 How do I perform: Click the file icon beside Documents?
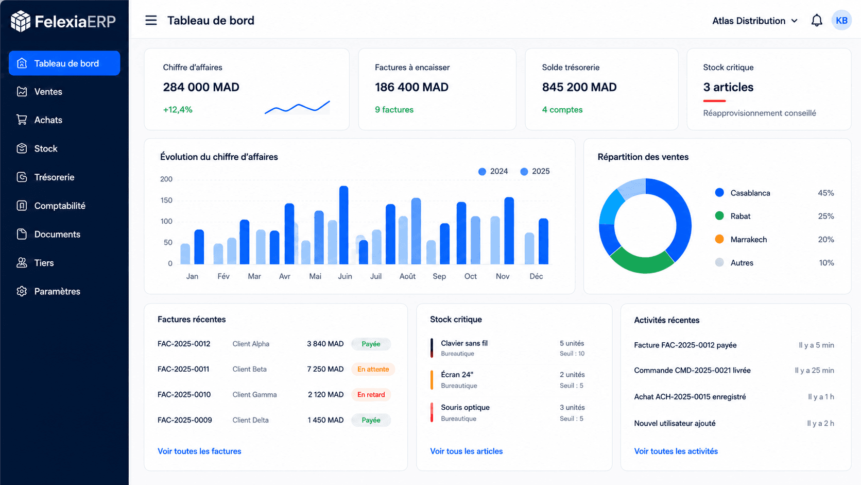(22, 234)
